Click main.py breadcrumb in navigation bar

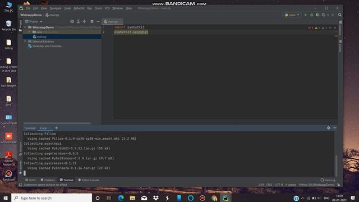(x=52, y=15)
